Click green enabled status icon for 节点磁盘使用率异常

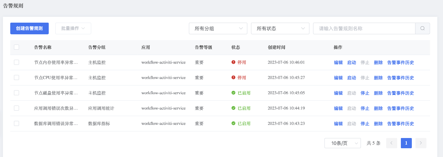tap(233, 93)
